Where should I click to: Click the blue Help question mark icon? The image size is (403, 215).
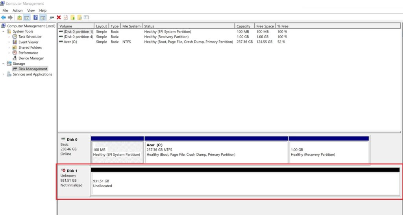35,17
